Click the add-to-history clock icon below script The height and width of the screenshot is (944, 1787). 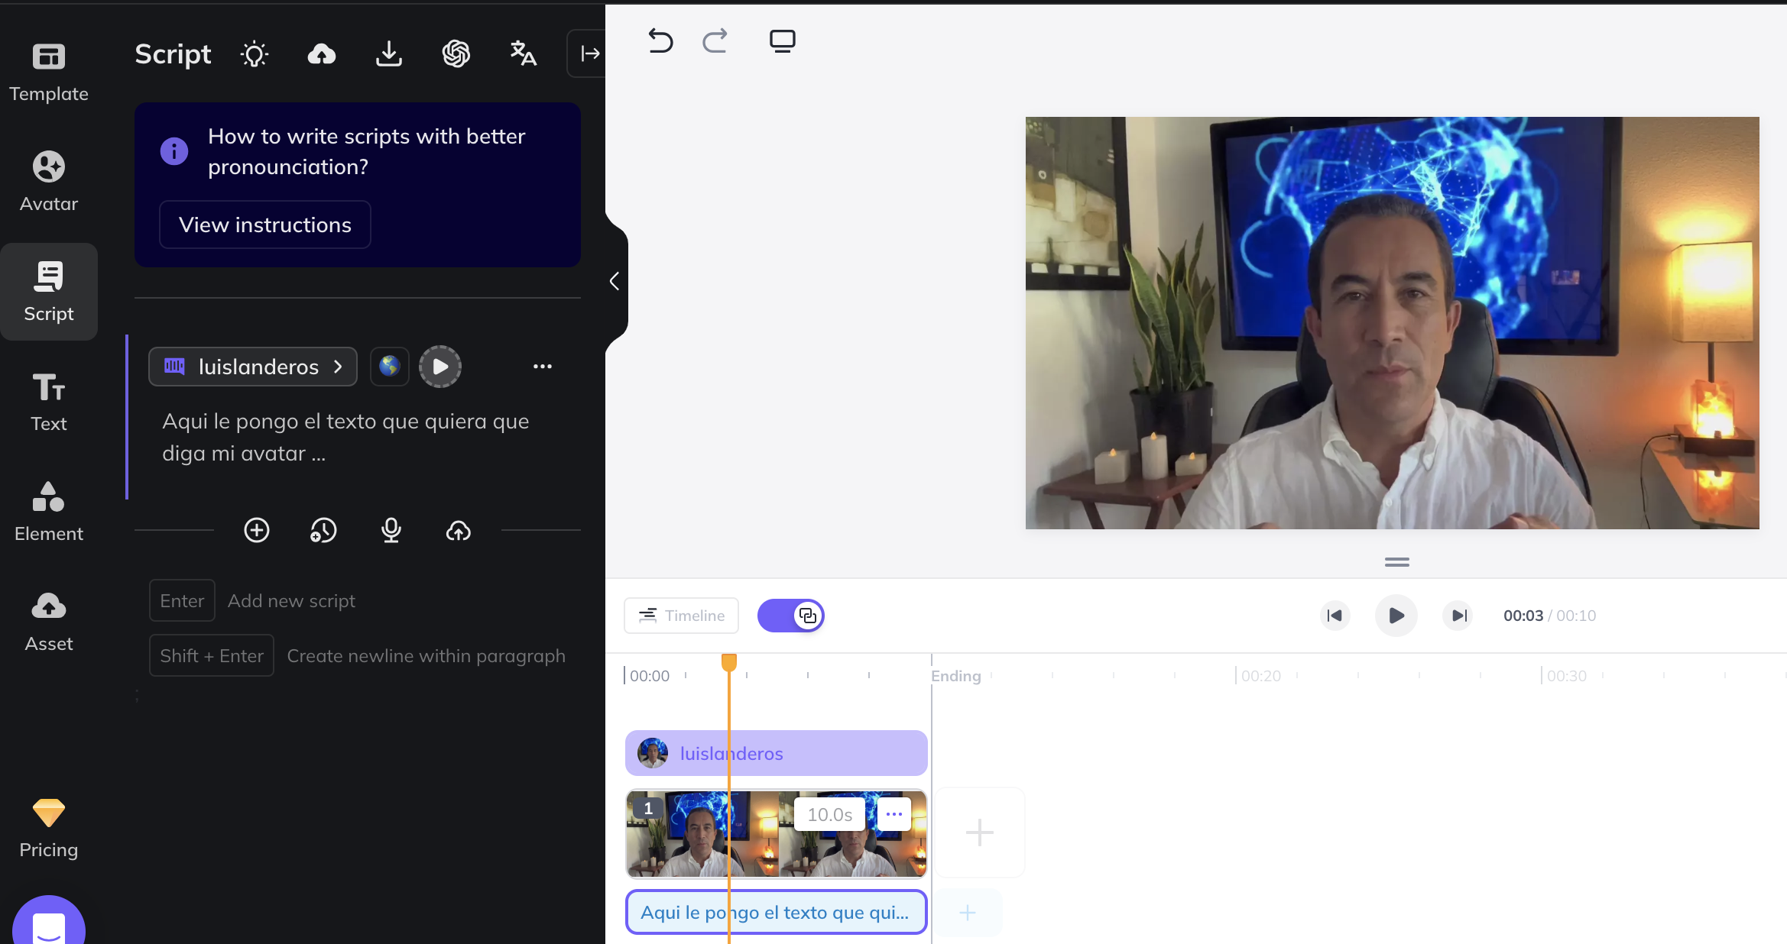click(x=323, y=531)
